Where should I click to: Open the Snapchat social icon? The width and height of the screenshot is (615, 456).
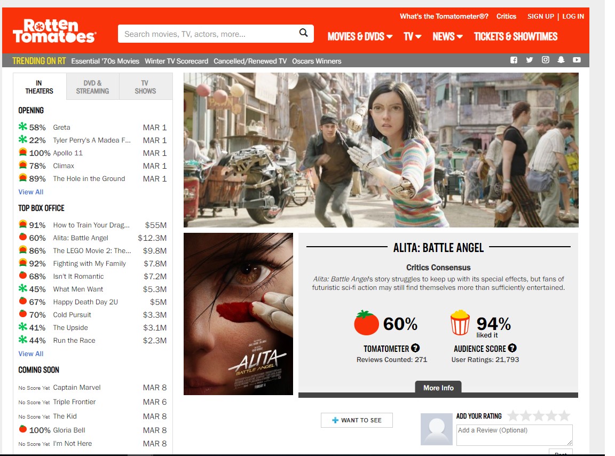coord(561,60)
